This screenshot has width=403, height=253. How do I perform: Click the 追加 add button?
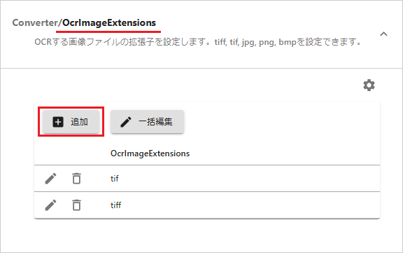tap(71, 122)
